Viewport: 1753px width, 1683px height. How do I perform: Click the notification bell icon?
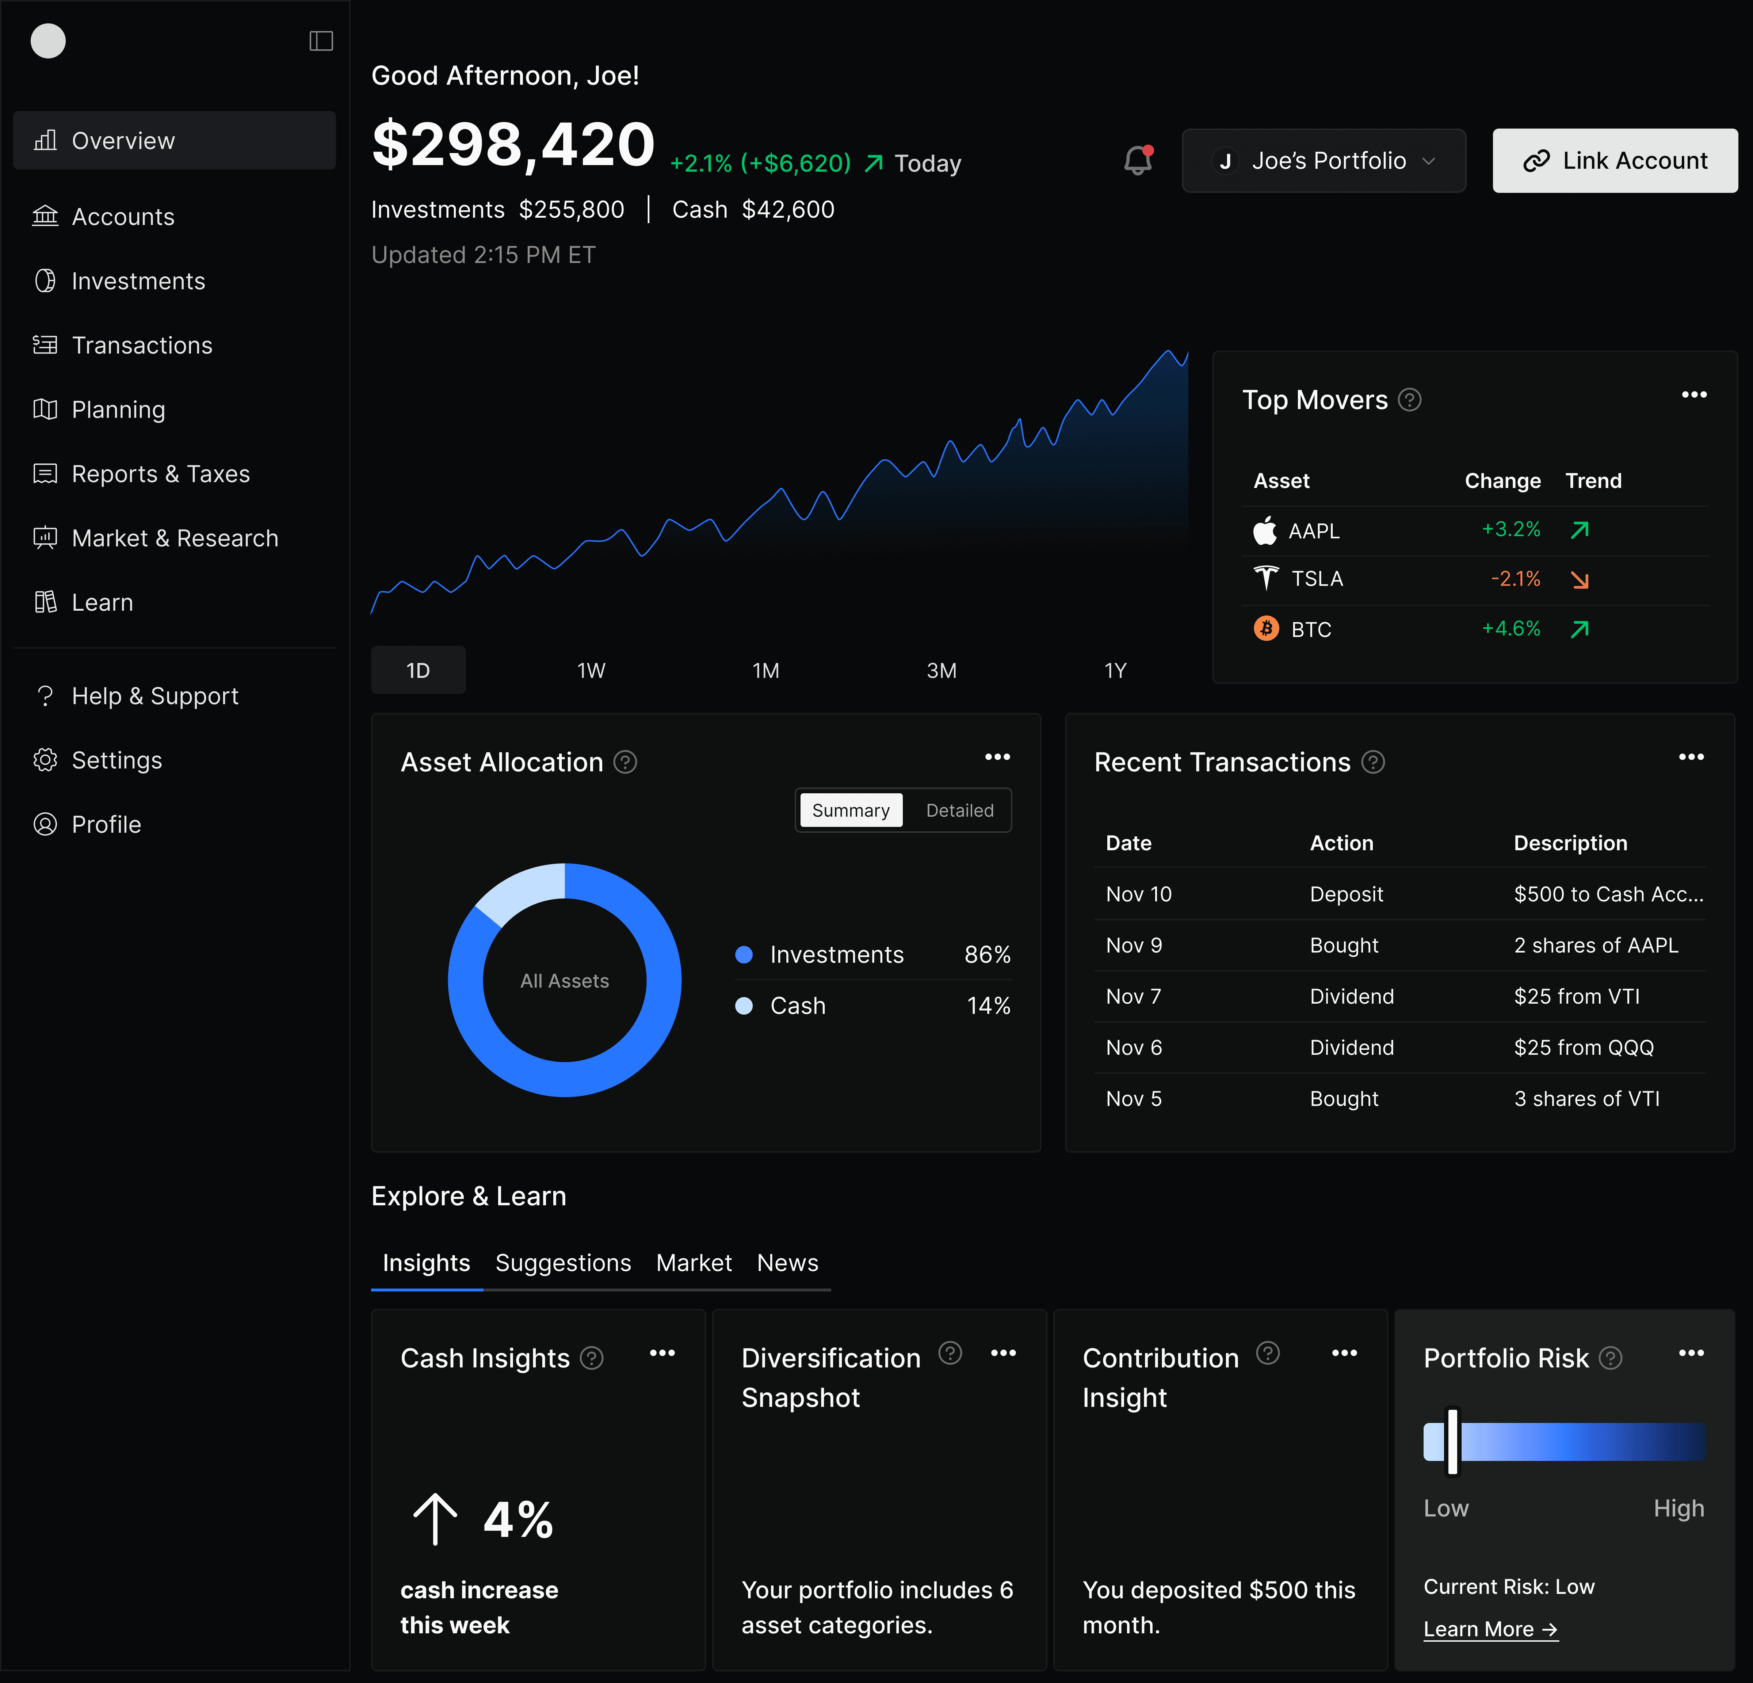point(1138,161)
